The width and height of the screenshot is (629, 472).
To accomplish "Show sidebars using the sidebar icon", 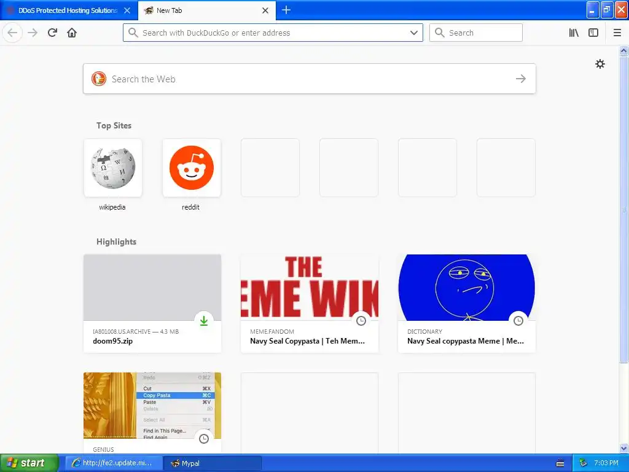I will [593, 33].
